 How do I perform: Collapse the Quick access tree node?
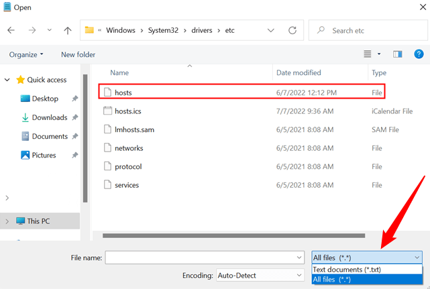click(7, 80)
